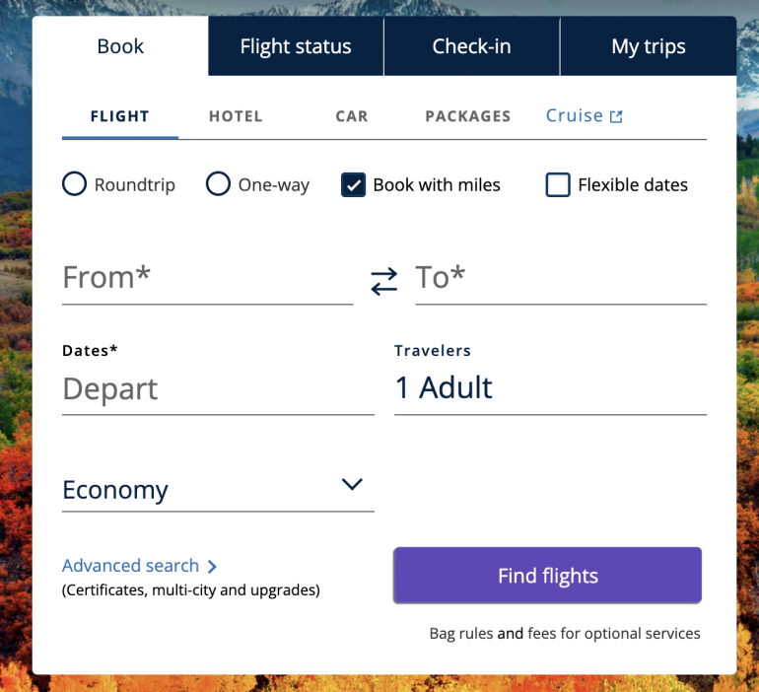Click the swap origin and destination arrows icon
This screenshot has height=692, width=759.
tap(383, 281)
